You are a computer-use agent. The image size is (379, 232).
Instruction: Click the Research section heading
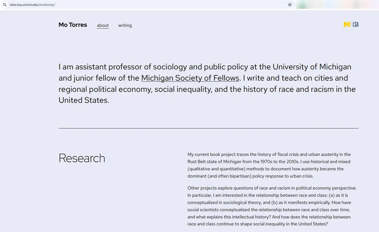click(x=82, y=158)
